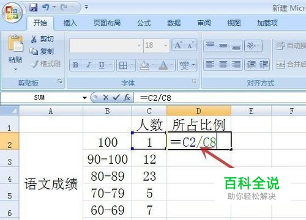Click the 合并后居中 merge button

point(291,65)
